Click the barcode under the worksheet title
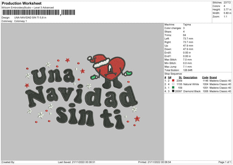 point(31,13)
